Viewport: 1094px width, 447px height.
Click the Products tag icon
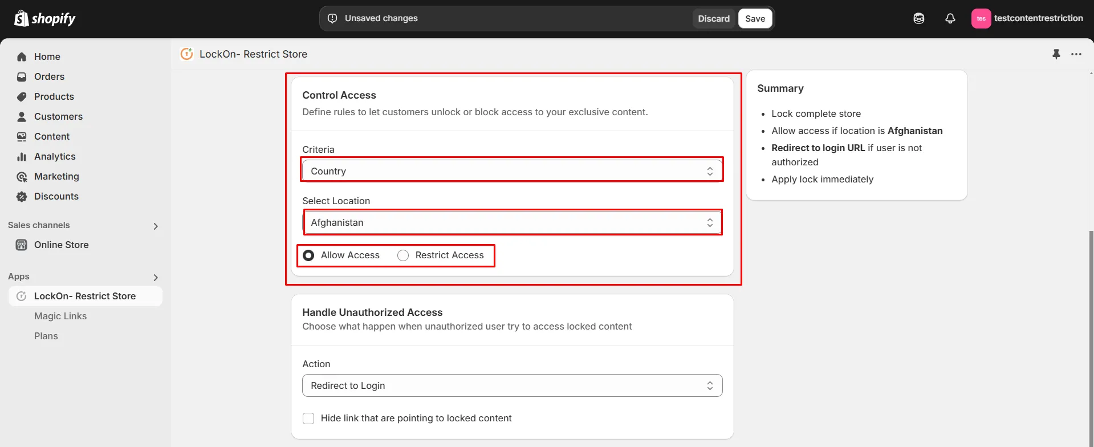click(x=22, y=96)
